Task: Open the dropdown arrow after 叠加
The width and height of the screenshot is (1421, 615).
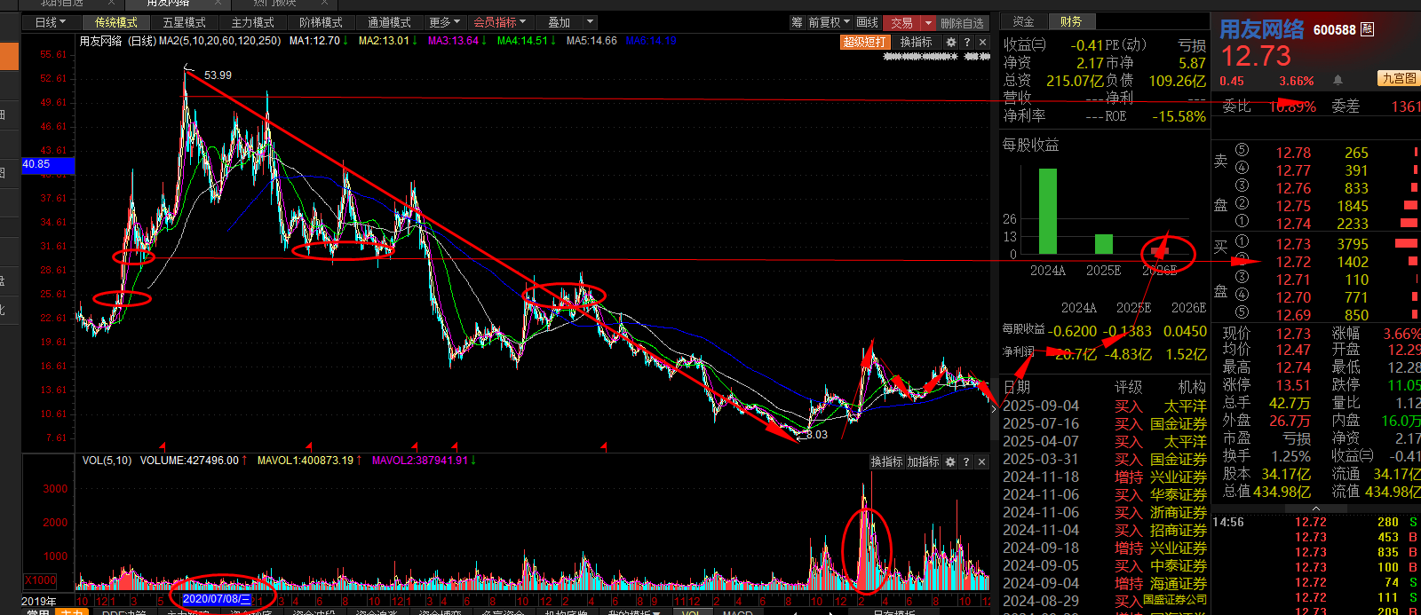Action: pos(591,22)
